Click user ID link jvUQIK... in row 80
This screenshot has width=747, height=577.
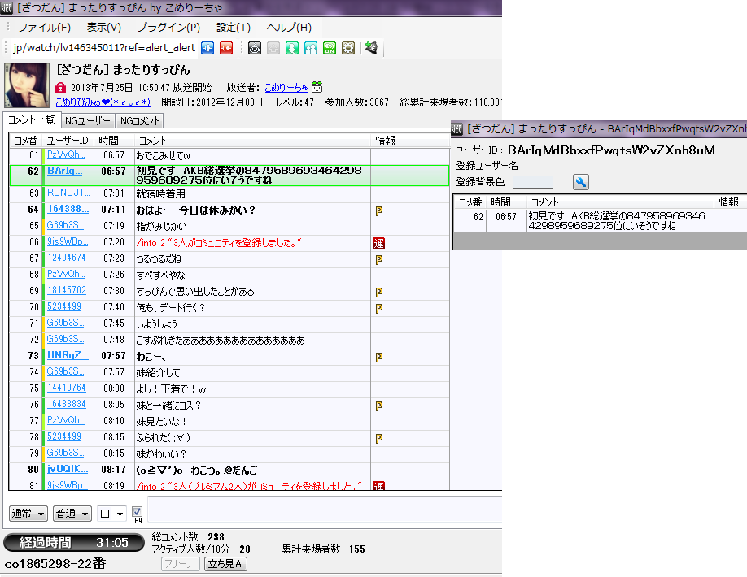point(68,469)
